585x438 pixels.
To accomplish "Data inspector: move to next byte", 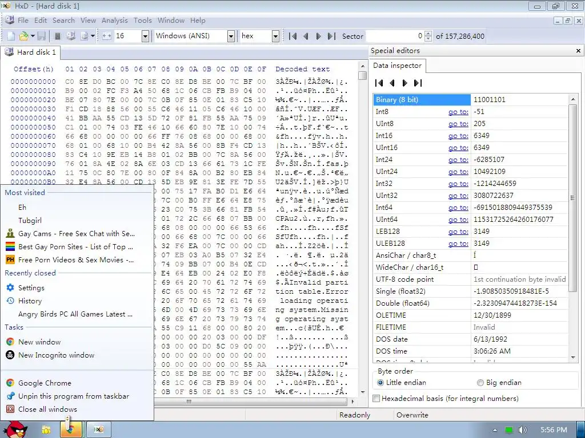I will [405, 83].
